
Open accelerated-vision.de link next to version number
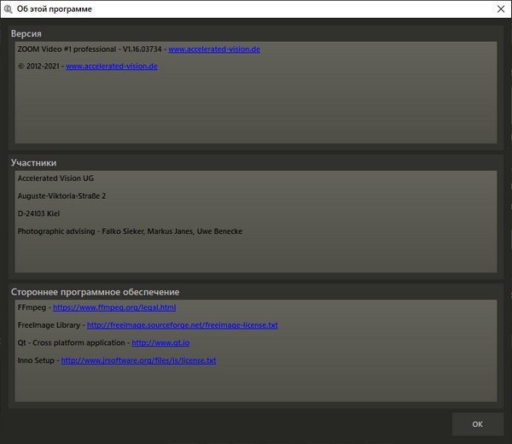(214, 50)
